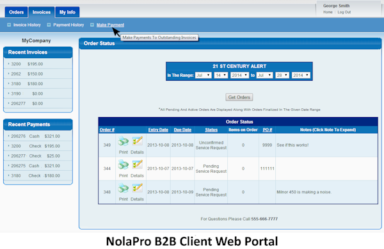This screenshot has height=249, width=384.
Task: Click the phone number 555-666-7777
Action: click(x=264, y=219)
